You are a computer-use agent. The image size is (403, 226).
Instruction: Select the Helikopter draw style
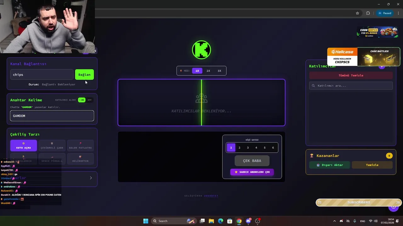click(x=80, y=159)
